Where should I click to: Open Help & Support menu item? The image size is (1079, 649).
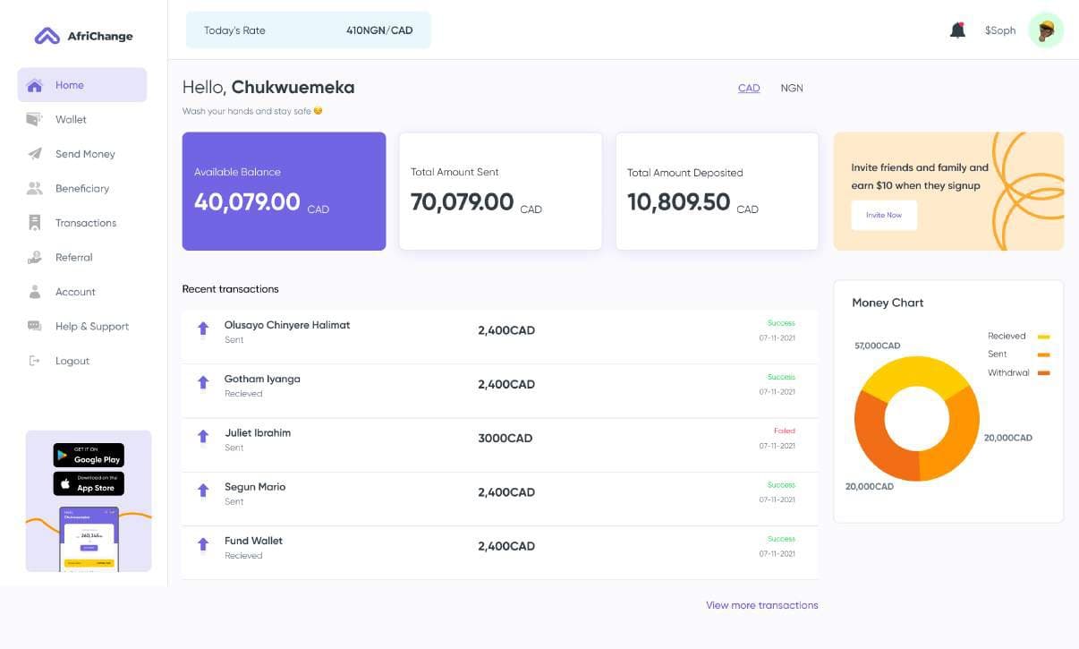92,326
